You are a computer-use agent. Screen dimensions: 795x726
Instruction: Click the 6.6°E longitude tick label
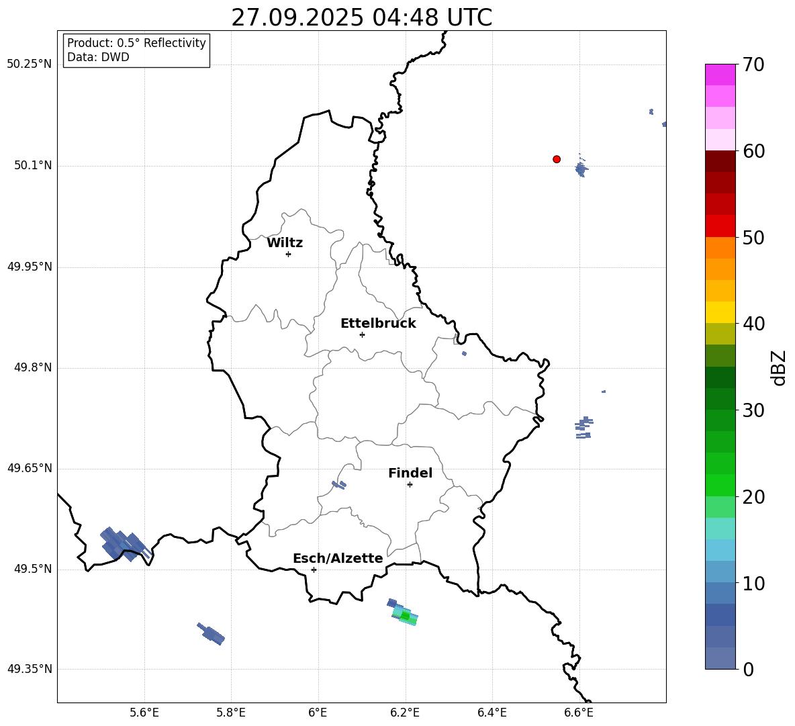(x=579, y=713)
